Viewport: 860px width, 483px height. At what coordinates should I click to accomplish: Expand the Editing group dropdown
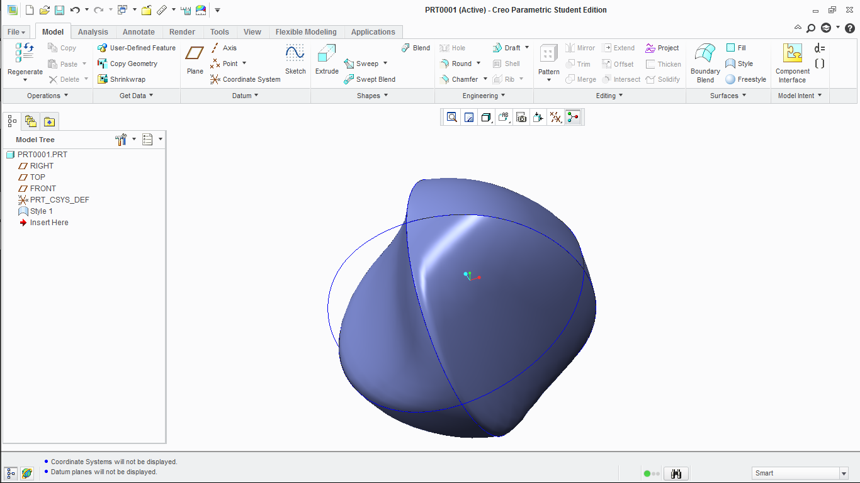609,96
